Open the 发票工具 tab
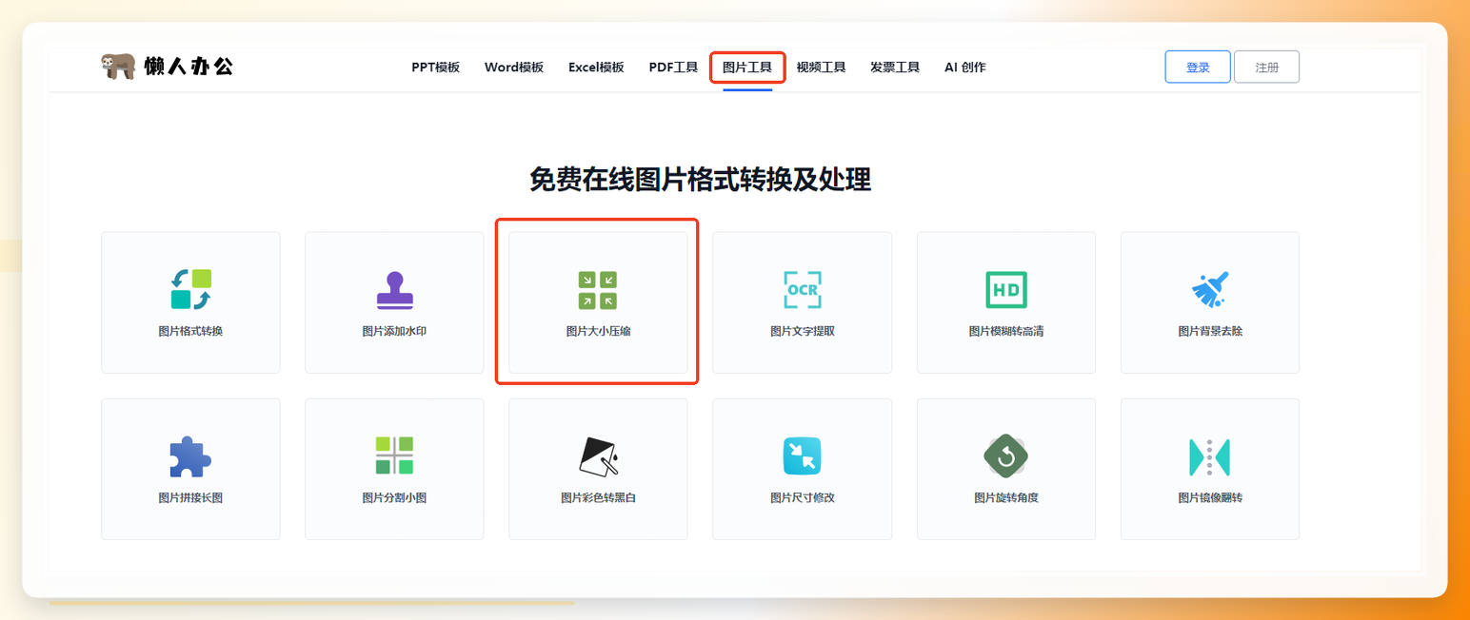This screenshot has height=620, width=1470. coord(895,68)
